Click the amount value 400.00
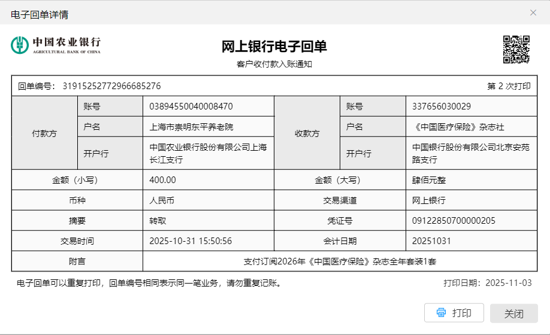 click(163, 180)
